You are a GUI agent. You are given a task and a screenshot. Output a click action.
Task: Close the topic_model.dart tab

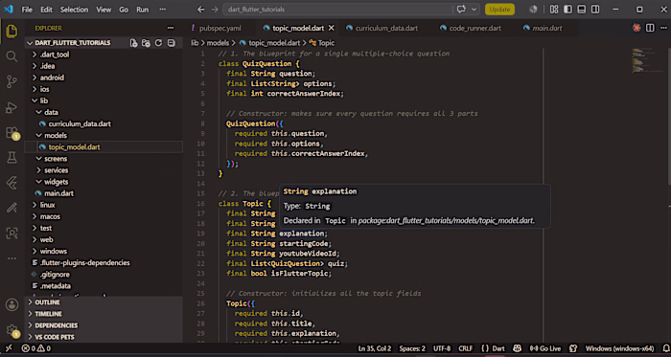331,28
